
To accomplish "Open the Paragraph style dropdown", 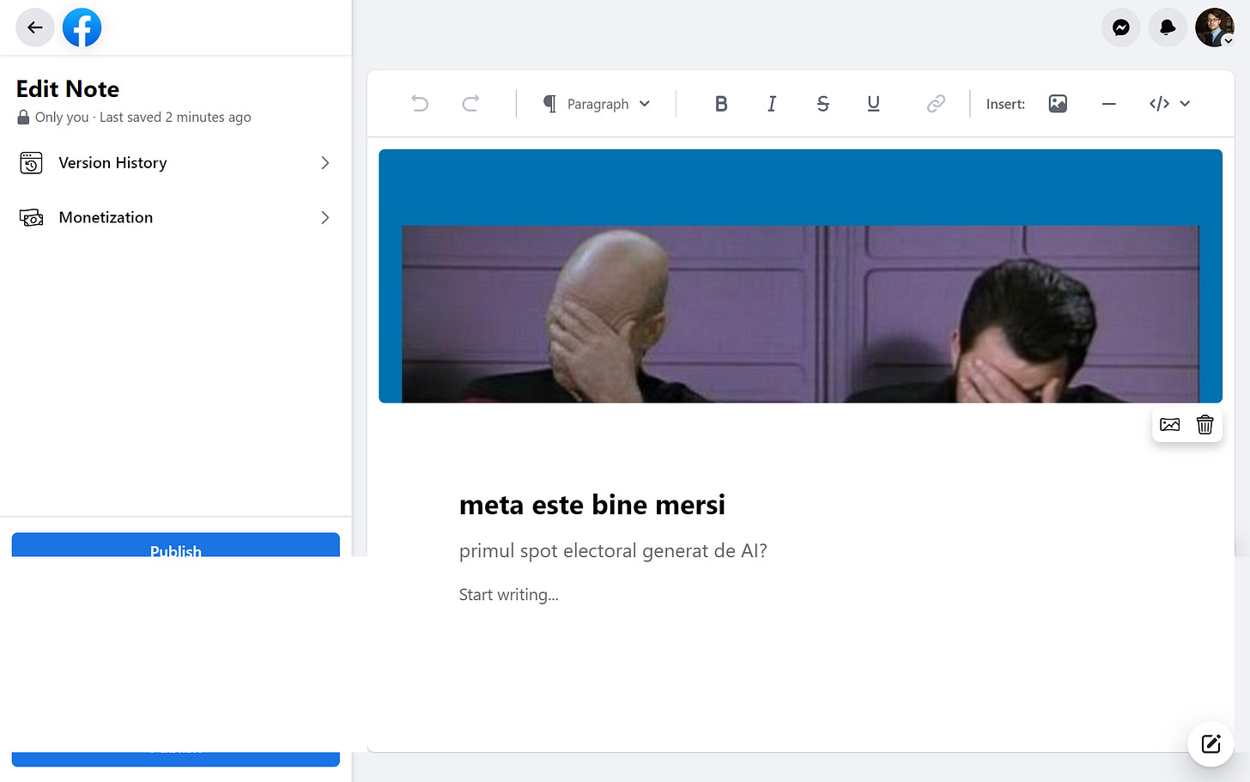I will point(597,104).
